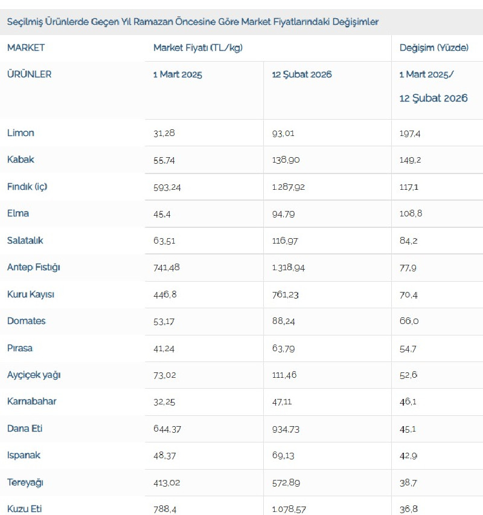Viewport: 483px width, 515px height.
Task: Click the Ayçiçek yağı row label
Action: 34,375
